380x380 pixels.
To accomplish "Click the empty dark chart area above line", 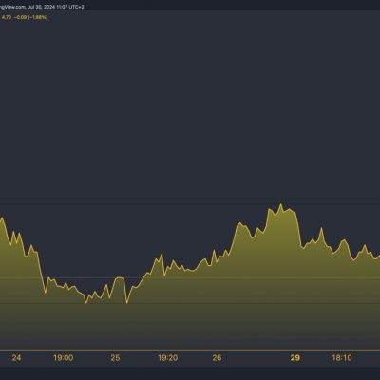I will (x=190, y=111).
